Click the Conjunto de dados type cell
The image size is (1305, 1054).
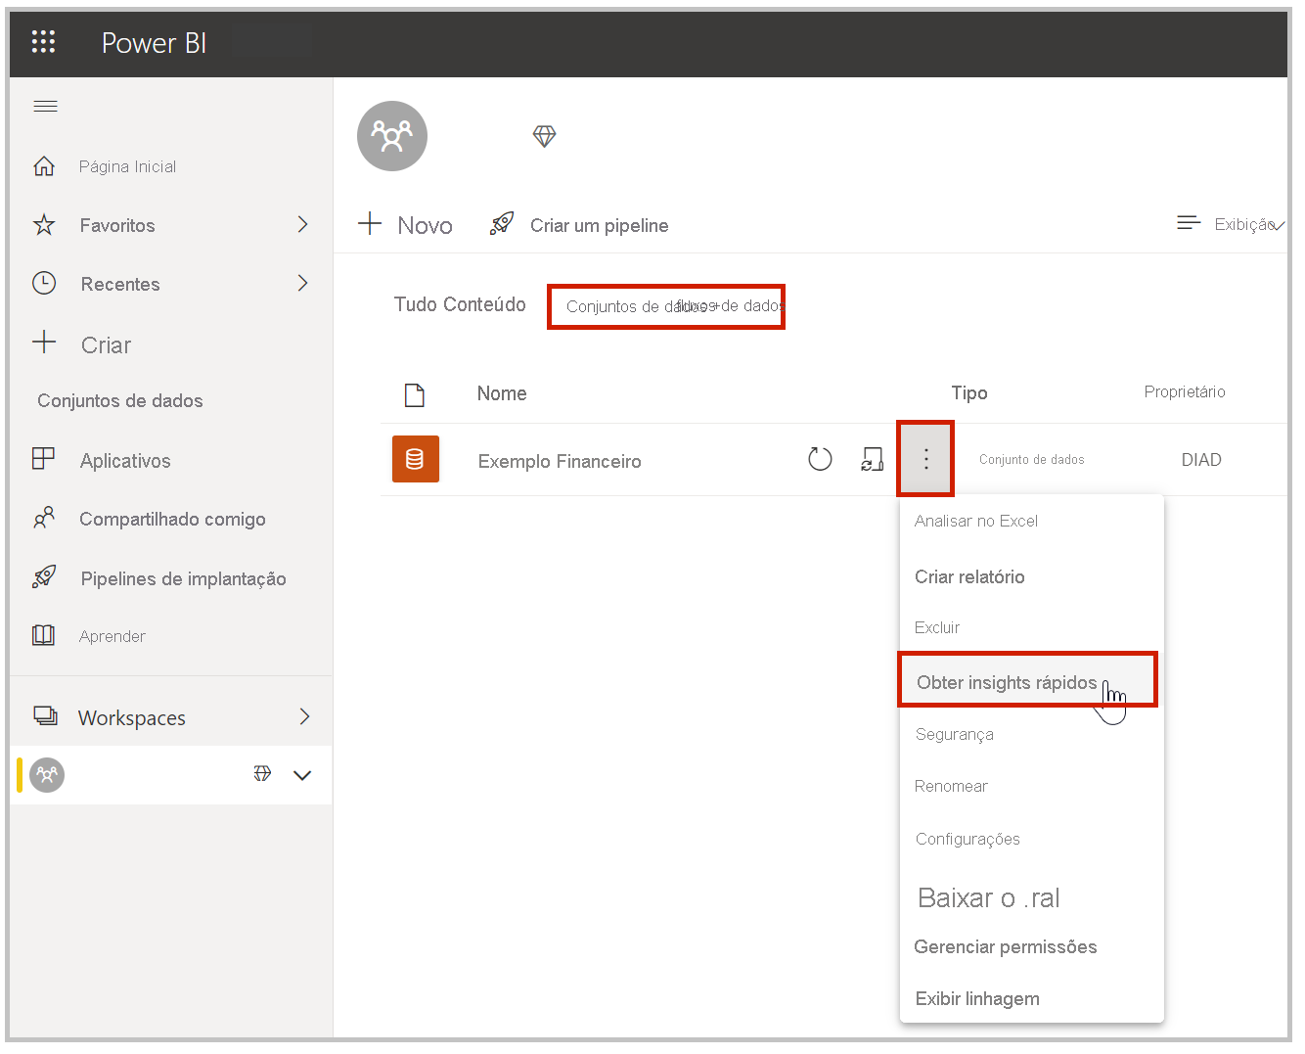[1032, 459]
